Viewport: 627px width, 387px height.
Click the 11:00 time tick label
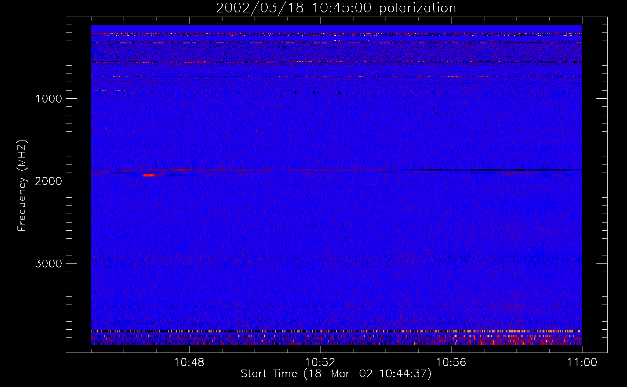tap(582, 363)
